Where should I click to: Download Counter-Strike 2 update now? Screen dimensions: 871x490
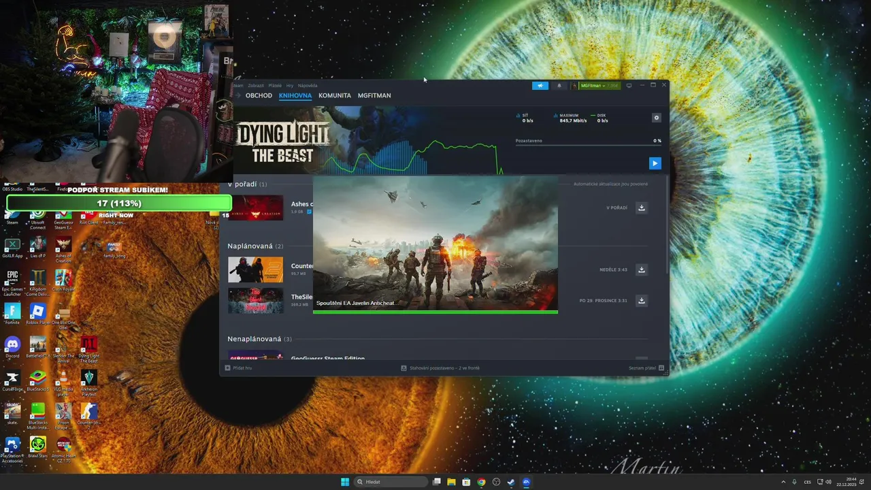coord(641,269)
